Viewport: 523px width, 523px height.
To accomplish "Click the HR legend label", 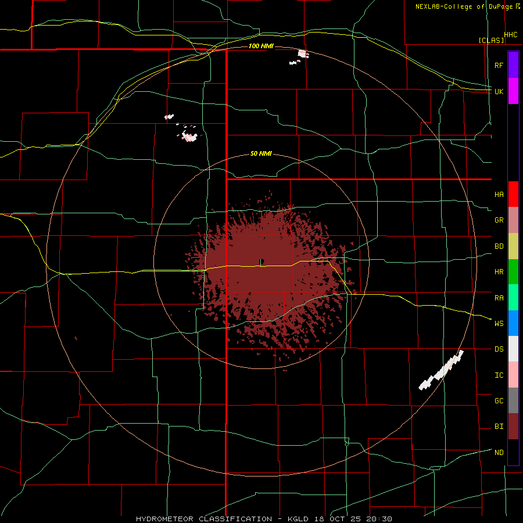I will coord(499,272).
